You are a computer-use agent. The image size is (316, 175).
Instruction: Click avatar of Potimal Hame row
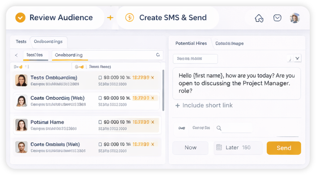(x=21, y=125)
